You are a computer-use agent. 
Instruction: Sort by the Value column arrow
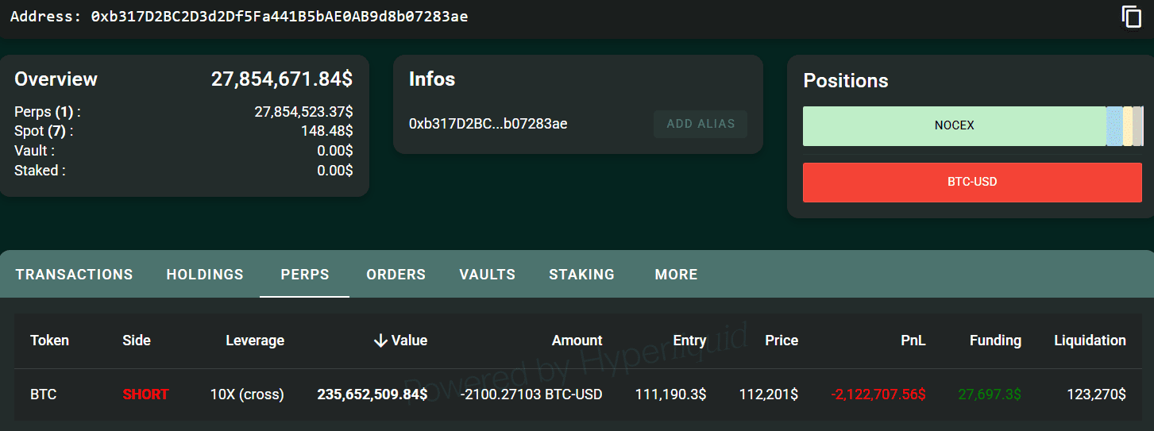click(x=381, y=341)
